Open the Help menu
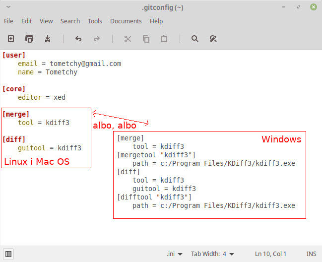Screen dimensions: 322x262 click(156, 21)
